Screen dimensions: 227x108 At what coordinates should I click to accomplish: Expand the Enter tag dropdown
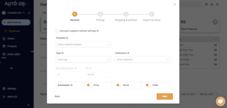(83, 59)
